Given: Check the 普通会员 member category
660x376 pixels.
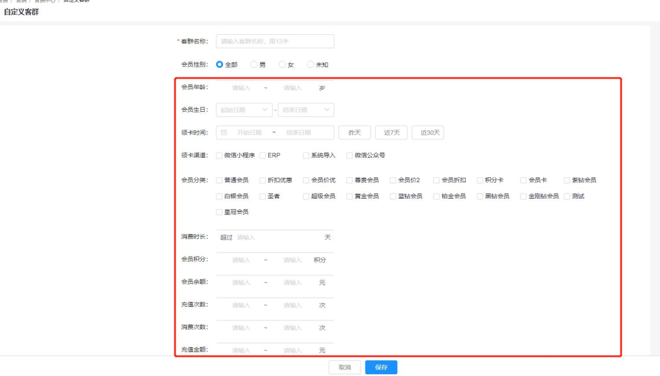Looking at the screenshot, I should (x=218, y=180).
